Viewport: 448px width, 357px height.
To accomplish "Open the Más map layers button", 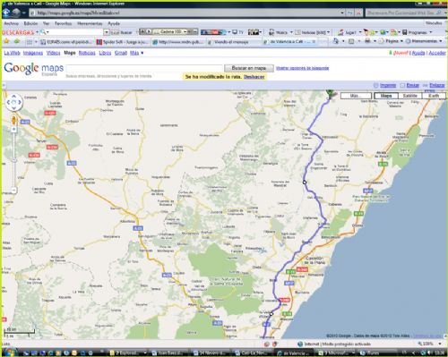I will pos(356,96).
